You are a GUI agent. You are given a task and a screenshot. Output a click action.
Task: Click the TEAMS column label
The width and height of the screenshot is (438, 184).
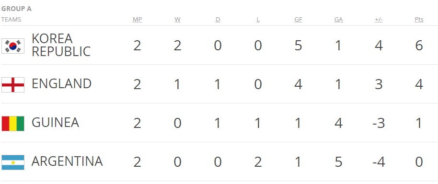pos(11,20)
